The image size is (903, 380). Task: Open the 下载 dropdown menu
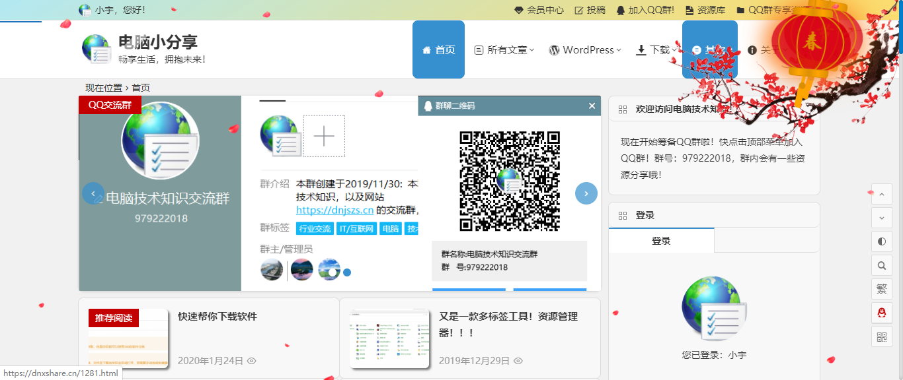(656, 50)
